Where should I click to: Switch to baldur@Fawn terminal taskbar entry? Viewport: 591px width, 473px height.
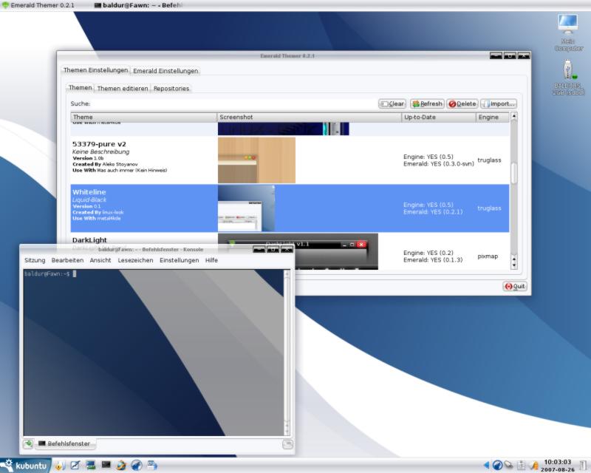pyautogui.click(x=138, y=5)
